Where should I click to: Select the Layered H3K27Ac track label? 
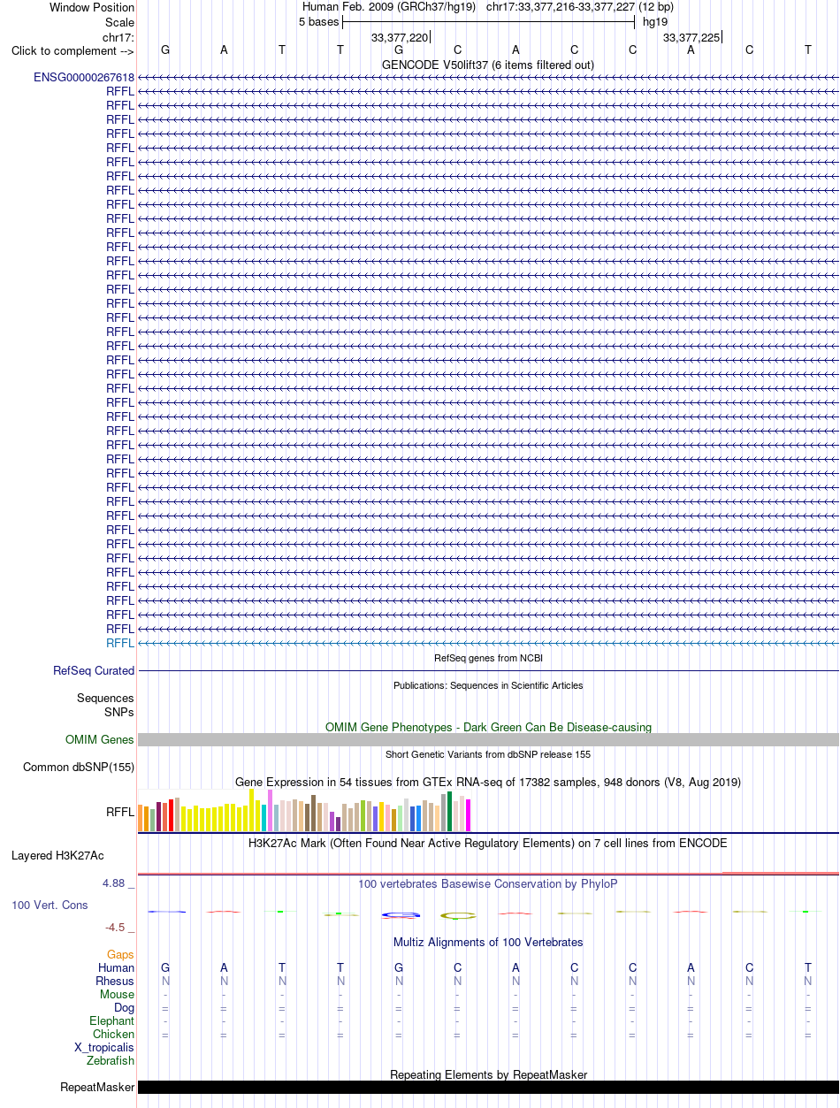point(57,856)
